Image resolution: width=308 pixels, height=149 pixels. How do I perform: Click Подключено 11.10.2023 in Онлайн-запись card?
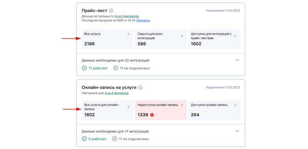223,87
